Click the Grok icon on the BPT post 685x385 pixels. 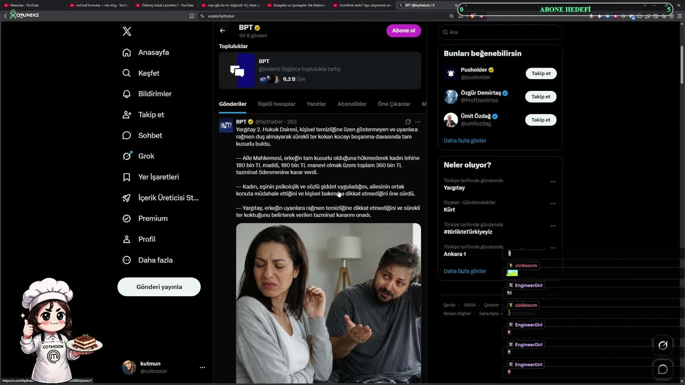[408, 122]
